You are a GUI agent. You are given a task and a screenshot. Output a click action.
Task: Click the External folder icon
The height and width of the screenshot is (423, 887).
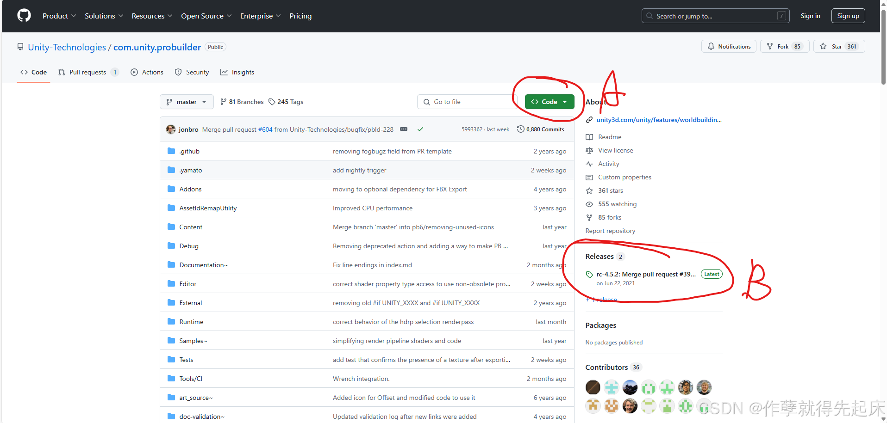[171, 303]
